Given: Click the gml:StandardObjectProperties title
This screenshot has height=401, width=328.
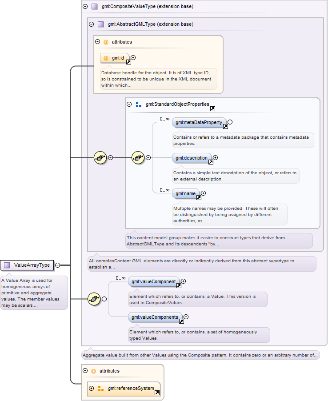Looking at the screenshot, I should [x=177, y=104].
